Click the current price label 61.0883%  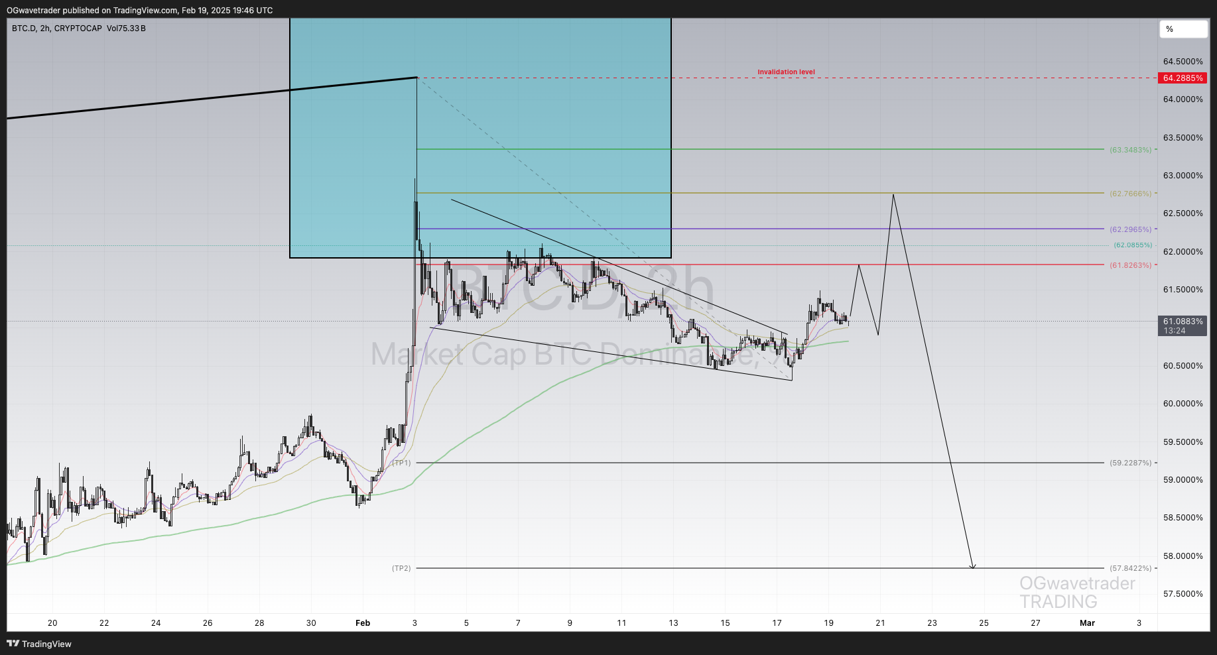click(1183, 326)
